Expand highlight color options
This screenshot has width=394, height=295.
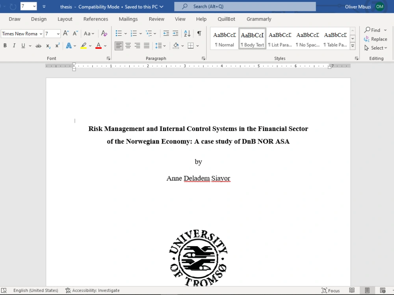(x=90, y=46)
